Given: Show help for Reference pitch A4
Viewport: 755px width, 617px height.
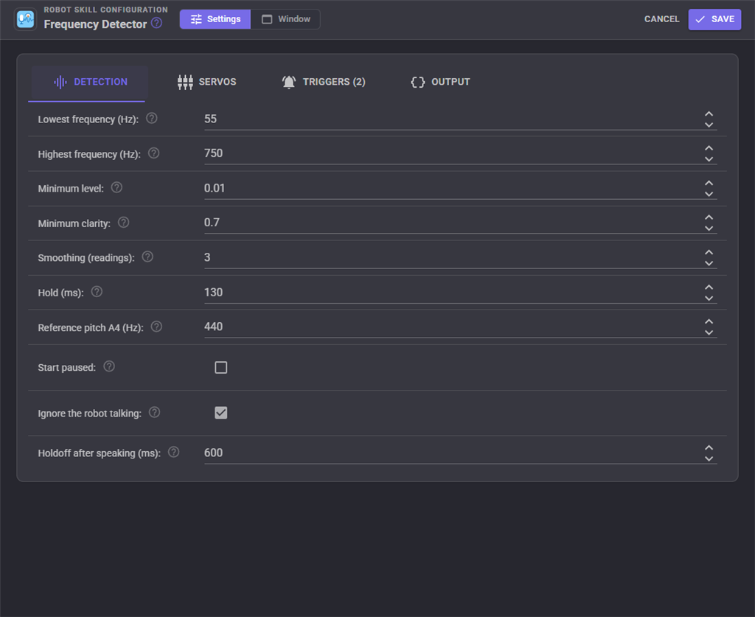Looking at the screenshot, I should (156, 327).
